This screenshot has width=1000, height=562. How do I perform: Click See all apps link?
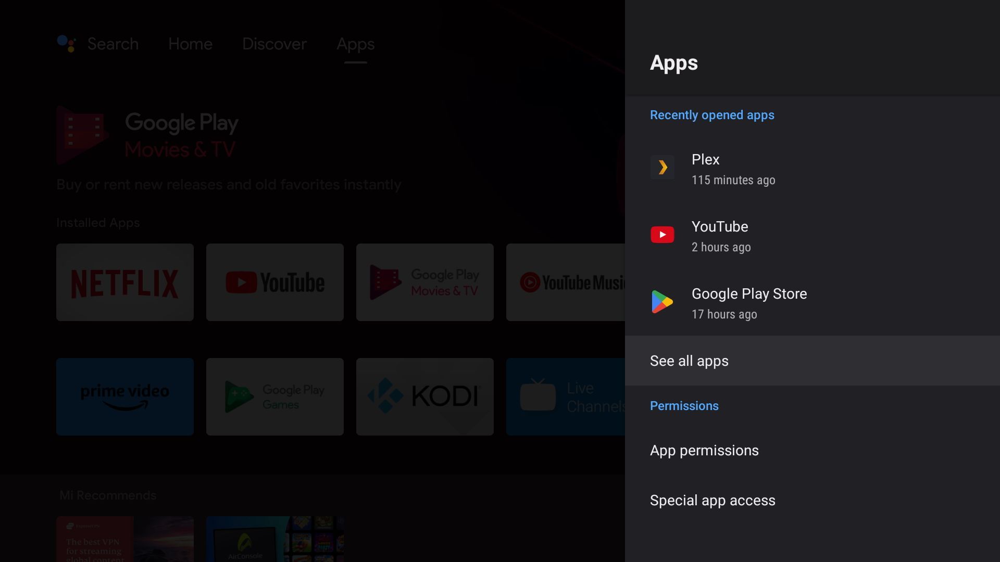pos(689,360)
